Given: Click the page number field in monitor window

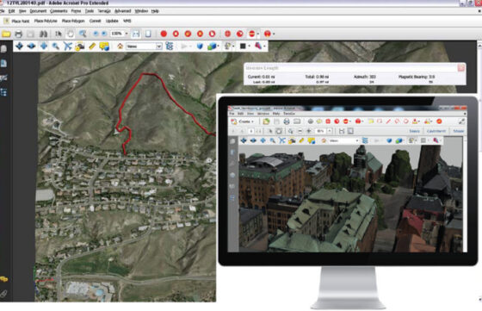Looking at the screenshot, I should (250, 131).
